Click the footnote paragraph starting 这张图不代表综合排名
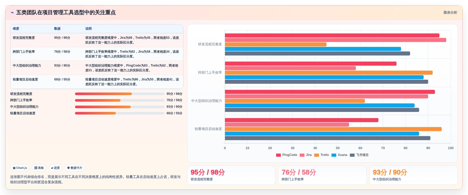 [95, 180]
